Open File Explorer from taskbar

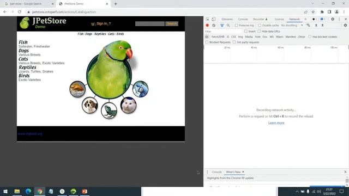coord(17,191)
